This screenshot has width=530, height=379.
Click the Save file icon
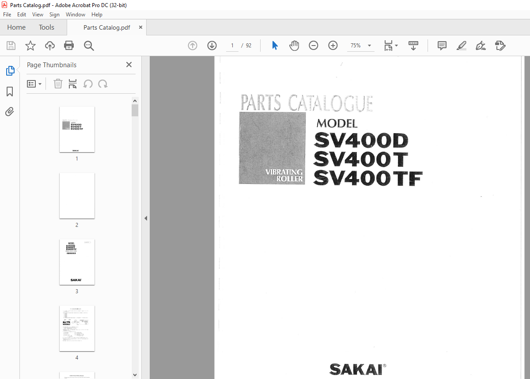click(11, 46)
